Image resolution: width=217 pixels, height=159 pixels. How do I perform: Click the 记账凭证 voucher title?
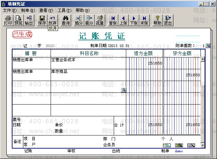pos(102,36)
